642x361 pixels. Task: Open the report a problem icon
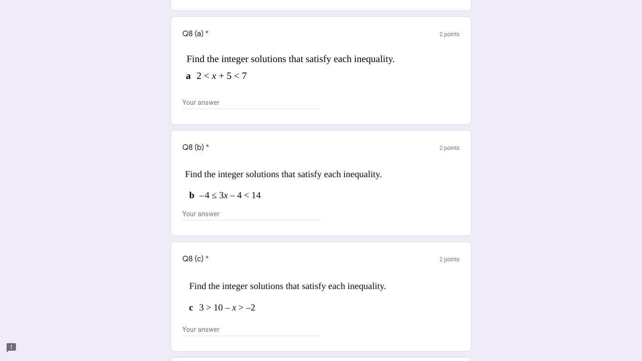(11, 347)
